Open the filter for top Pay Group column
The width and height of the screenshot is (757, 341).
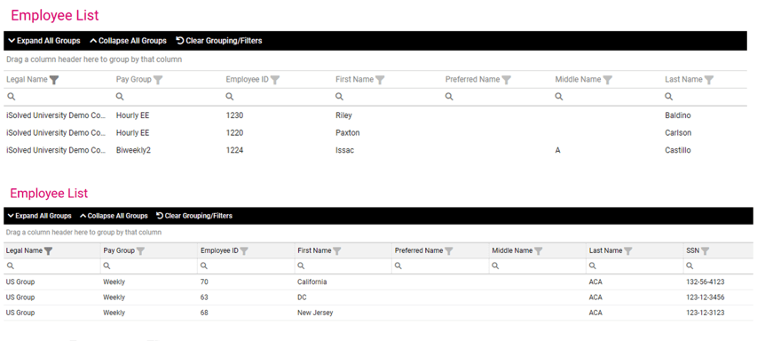pos(158,80)
